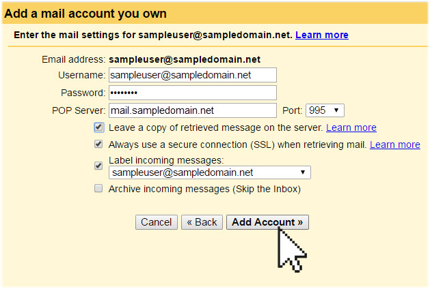Enable Archive incoming messages checkbox
The width and height of the screenshot is (430, 289).
pyautogui.click(x=99, y=189)
